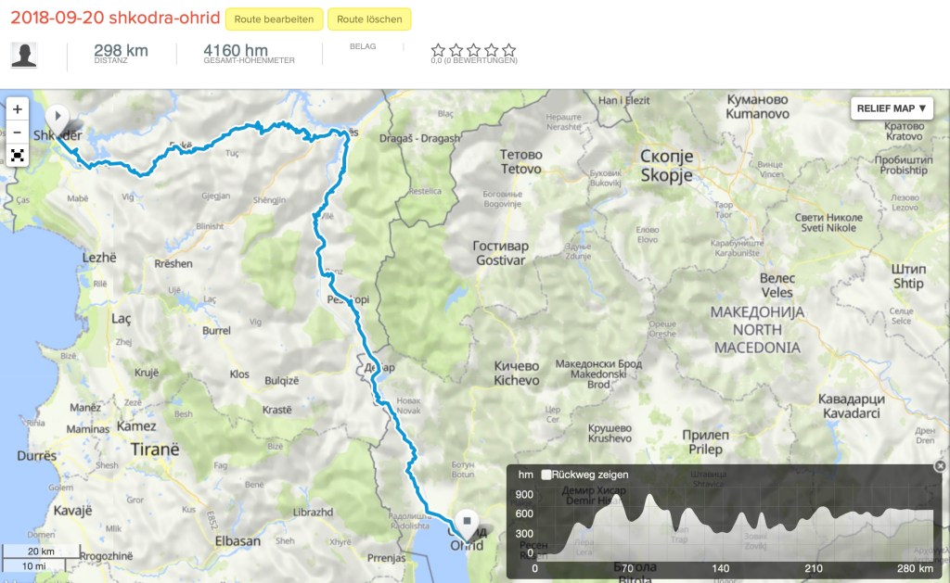The width and height of the screenshot is (950, 583).
Task: Enable the Rückweg zeigen checkbox
Action: (546, 475)
